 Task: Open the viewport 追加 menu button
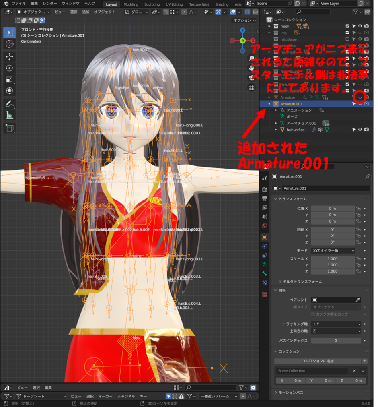pyautogui.click(x=86, y=12)
